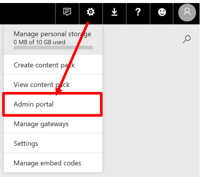This screenshot has width=200, height=177.
Task: Open the notifications message icon
Action: click(67, 12)
